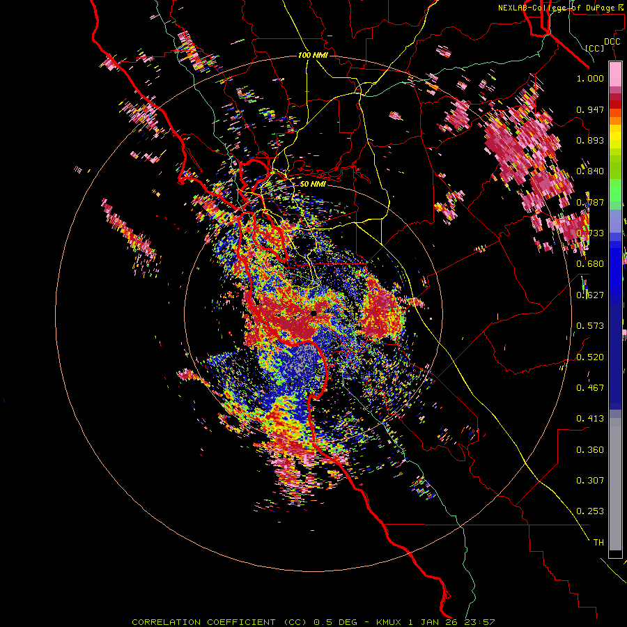Click the 0.520 legend value
The image size is (627, 627).
pos(590,357)
